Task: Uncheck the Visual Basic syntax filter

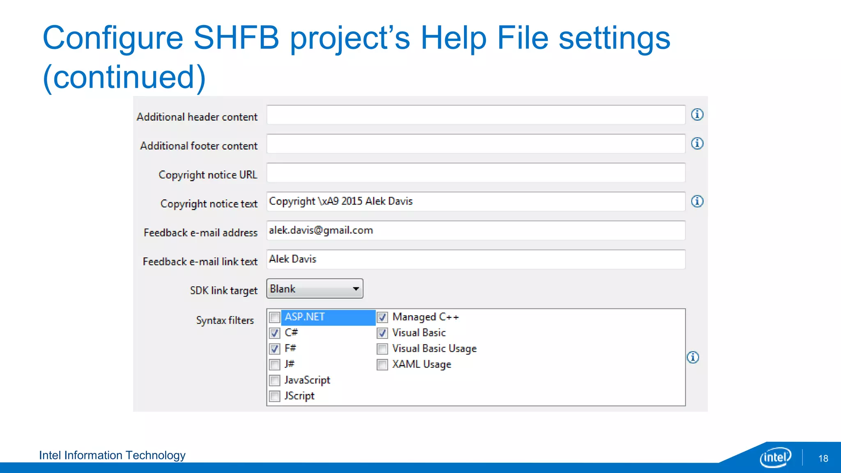Action: tap(382, 333)
